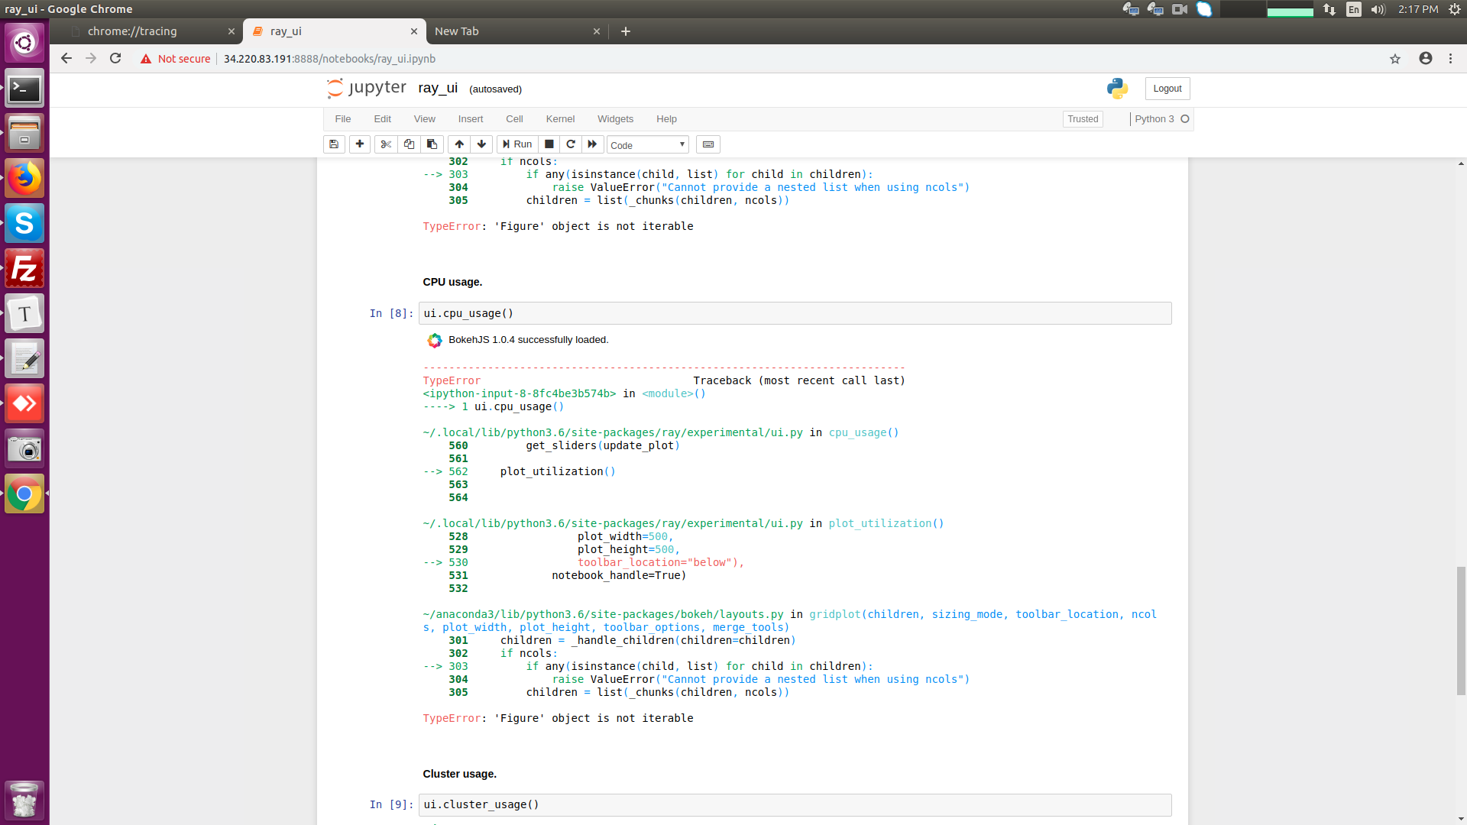Open Terminal from the Ubuntu dock
The image size is (1467, 825).
tap(24, 89)
